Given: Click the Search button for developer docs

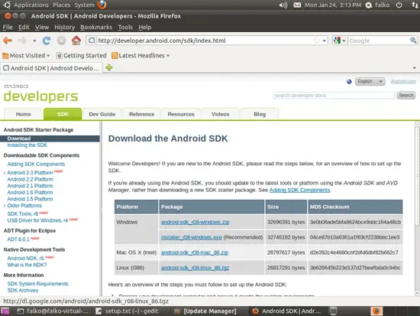Looking at the screenshot, I should [406, 96].
